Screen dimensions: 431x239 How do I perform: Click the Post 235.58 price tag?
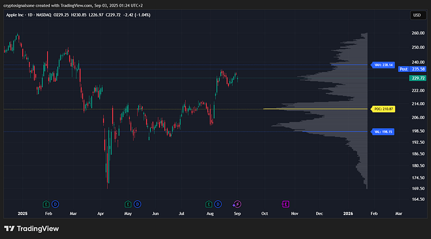pos(412,69)
